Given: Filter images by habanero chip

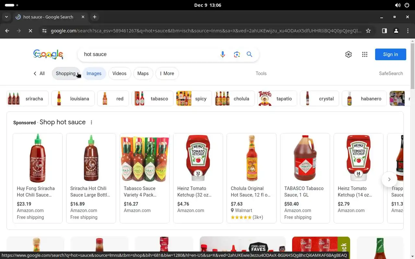Looking at the screenshot, I should pyautogui.click(x=364, y=99).
